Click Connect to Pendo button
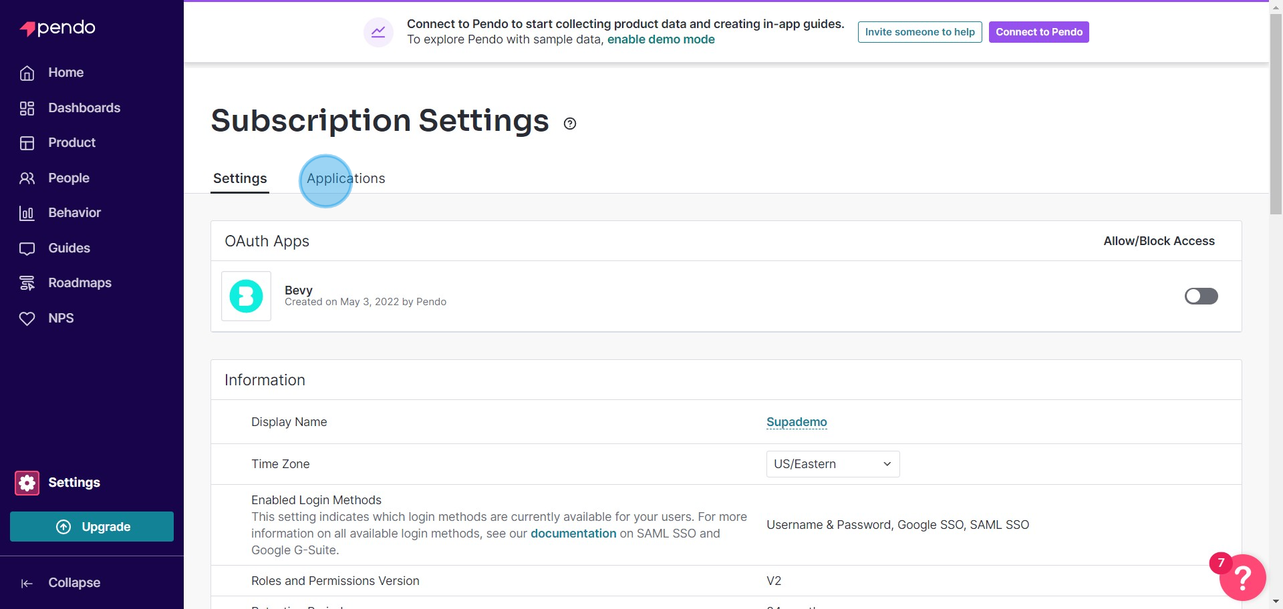 tap(1038, 32)
